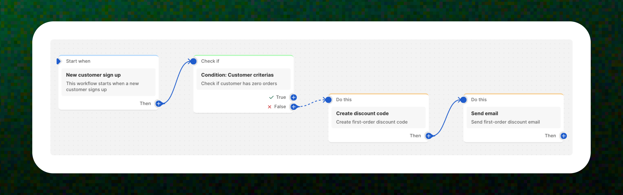Click the True branch label

281,97
